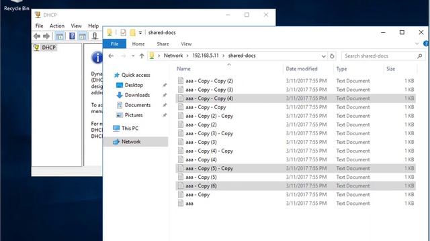
Task: Go forward in Explorer navigation
Action: 123,56
